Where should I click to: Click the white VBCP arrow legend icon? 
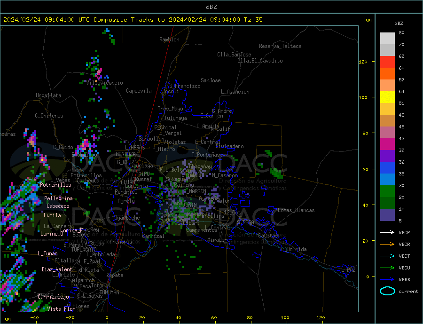coord(387,232)
